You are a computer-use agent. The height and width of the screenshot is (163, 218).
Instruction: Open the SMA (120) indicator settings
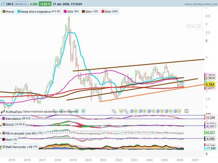tap(91, 11)
